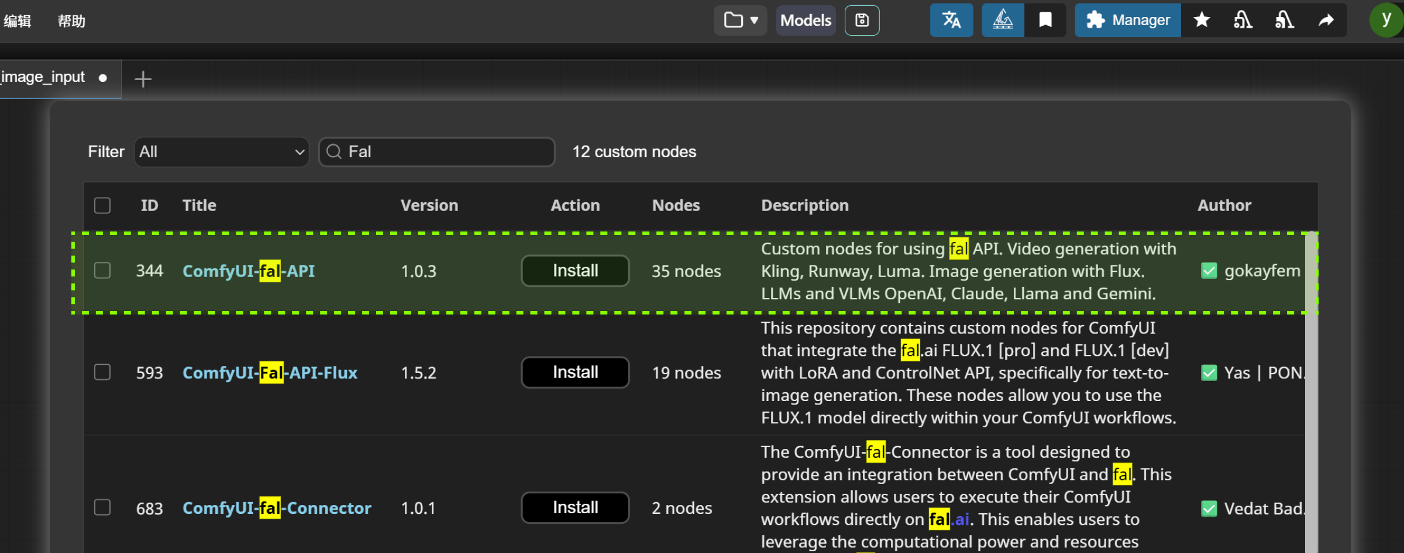
Task: Sort by the Description column header
Action: click(804, 205)
